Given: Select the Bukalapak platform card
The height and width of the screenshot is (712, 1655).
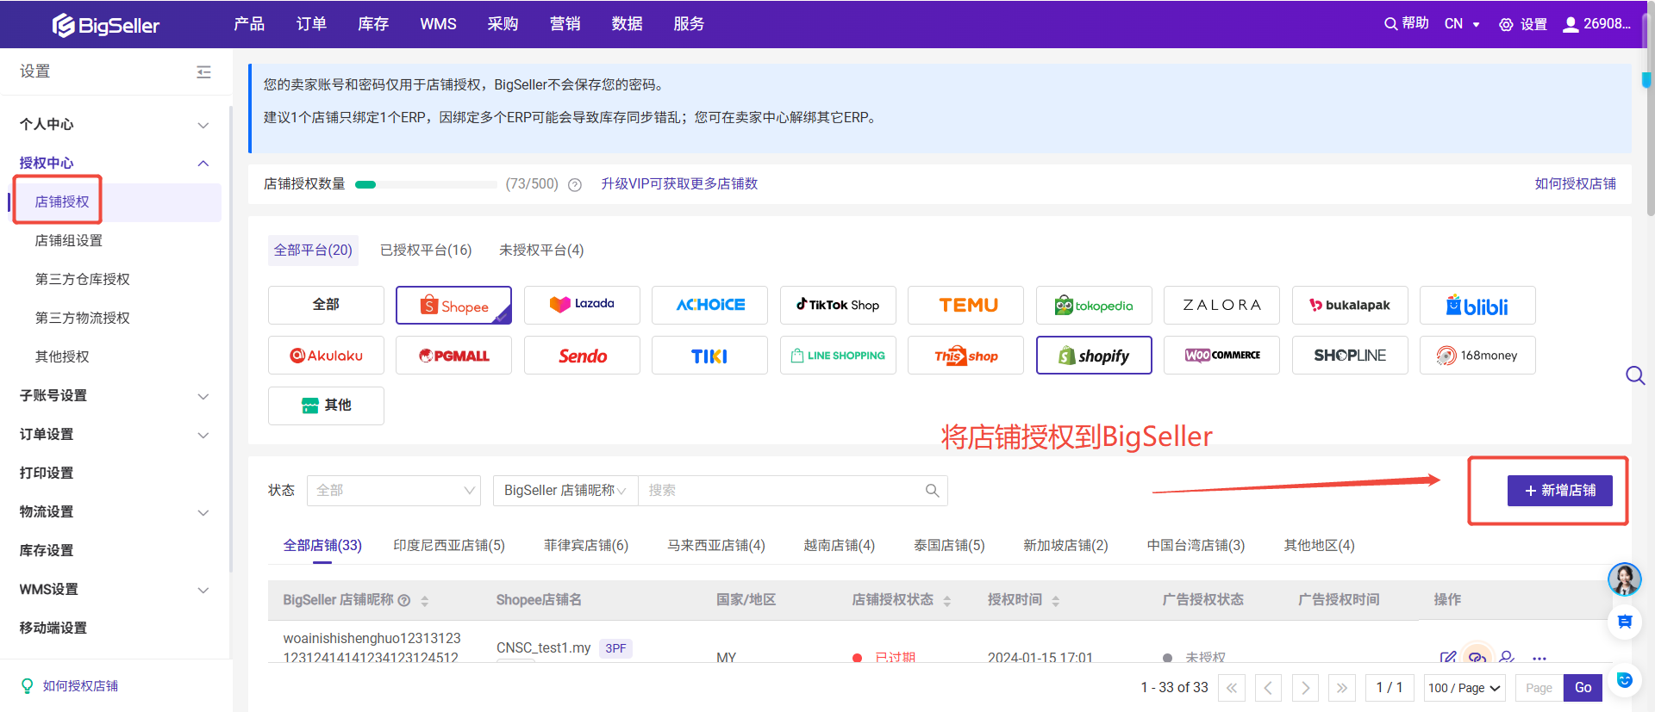Looking at the screenshot, I should [1350, 305].
